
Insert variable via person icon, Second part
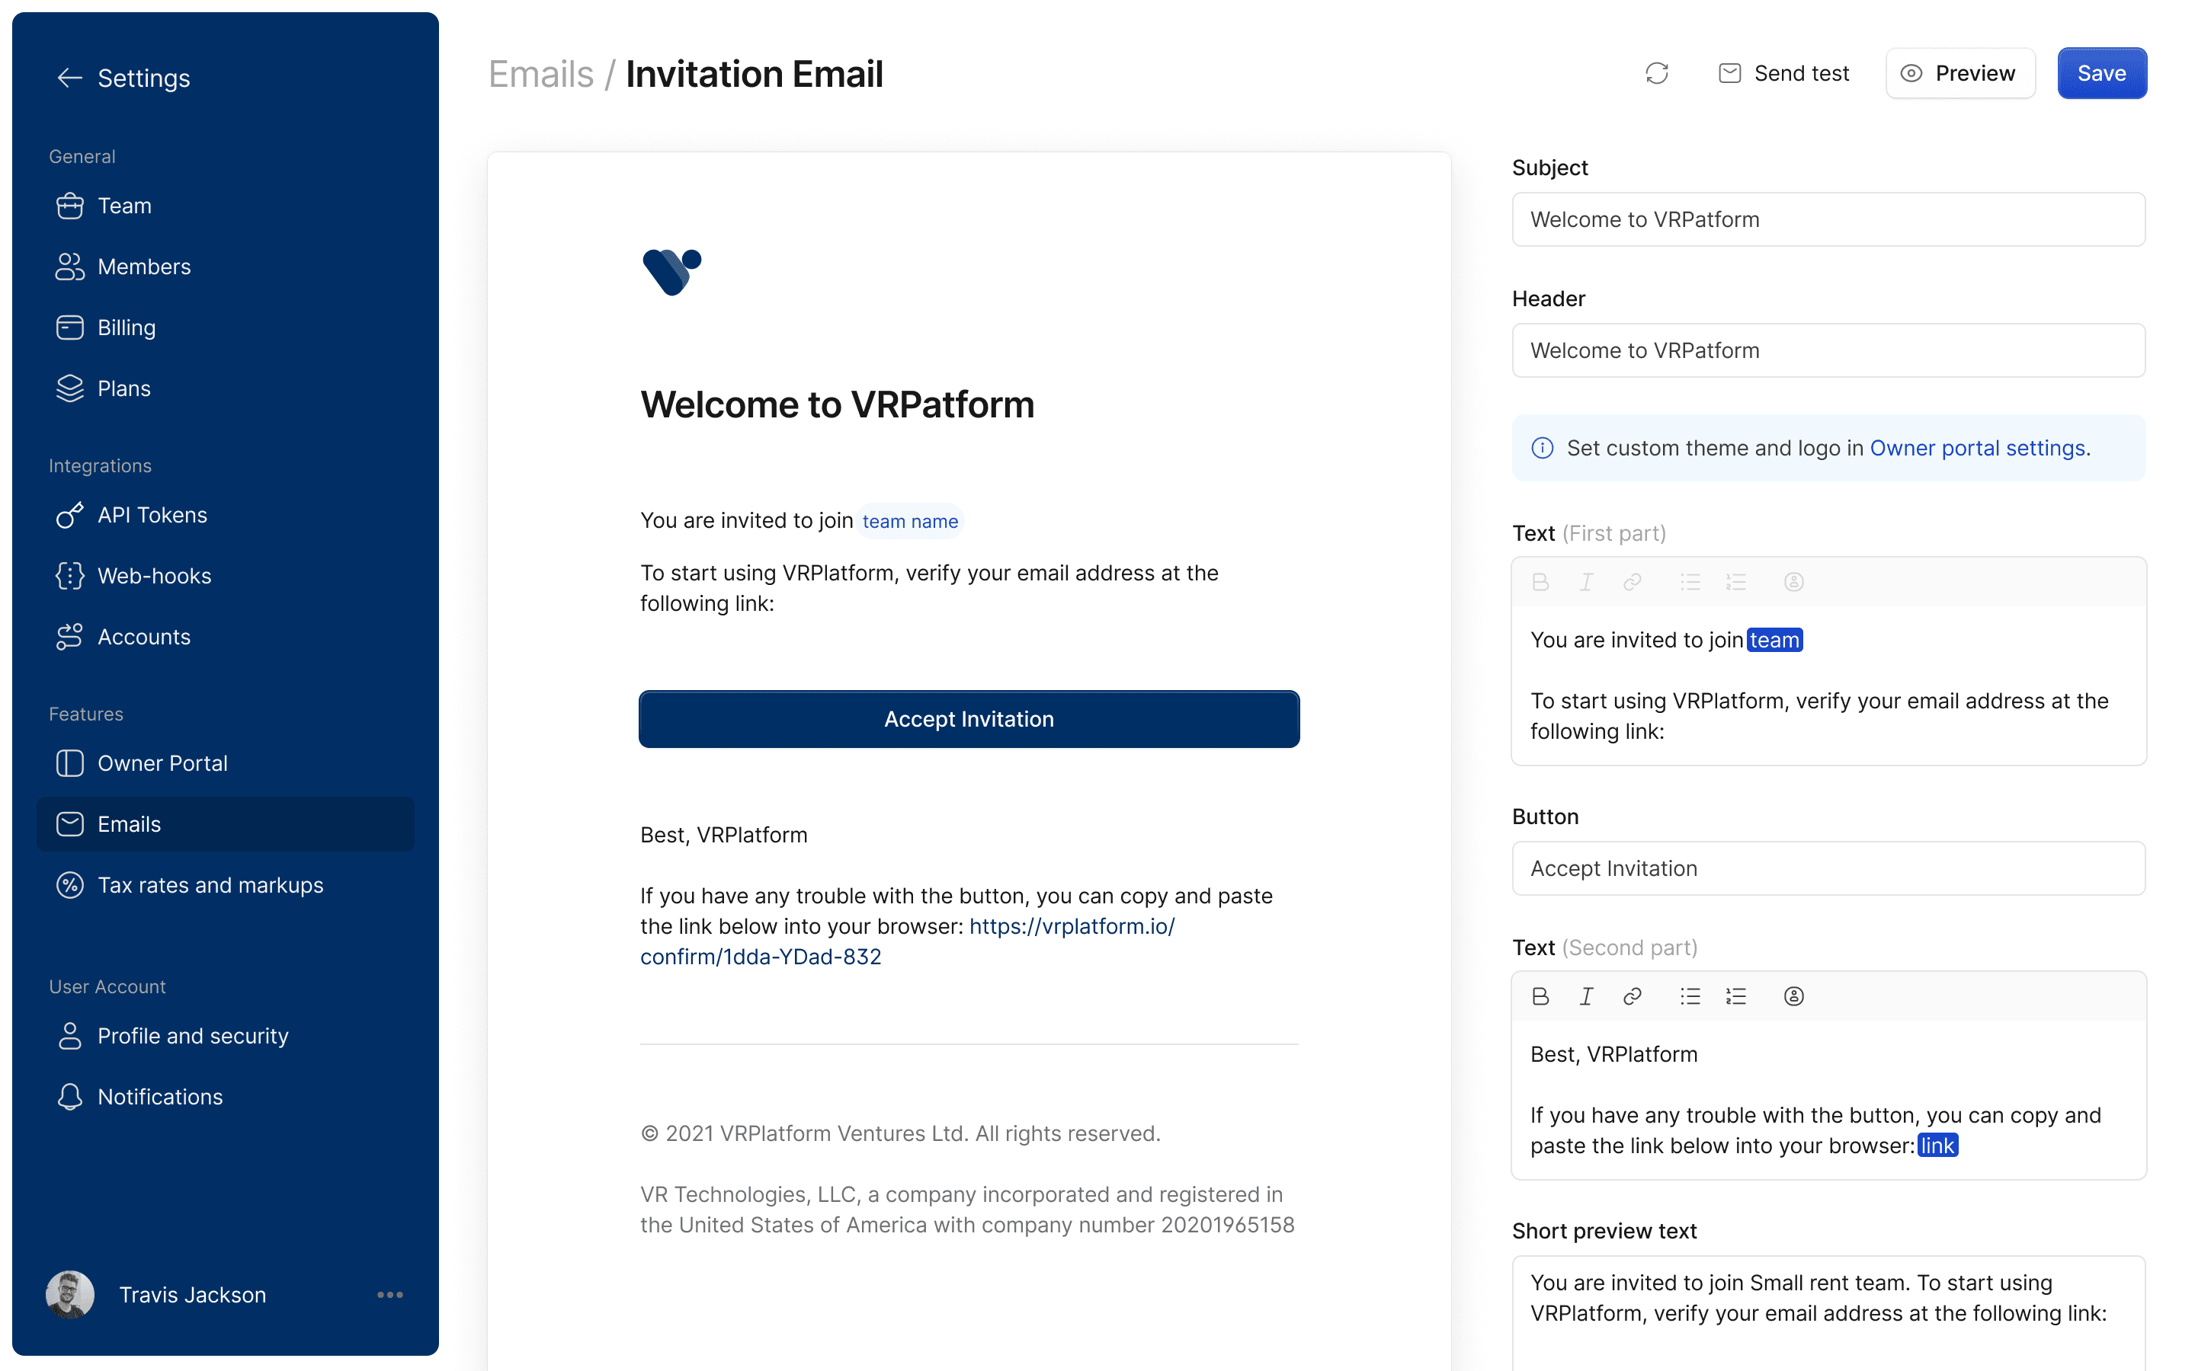point(1793,996)
